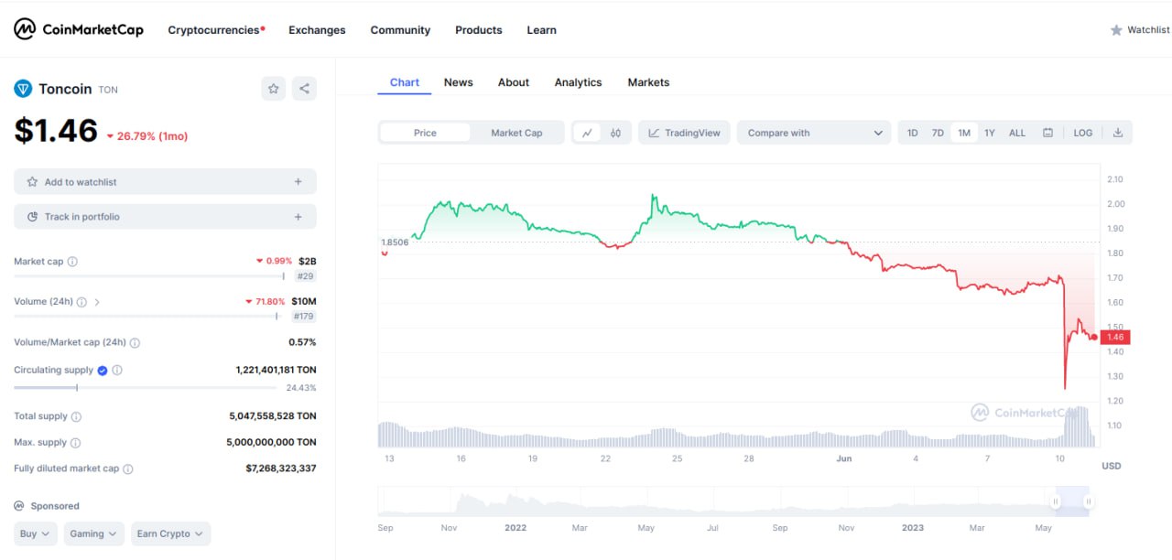Click the Toncoin logo icon
Screen dimensions: 1172x560
point(23,89)
